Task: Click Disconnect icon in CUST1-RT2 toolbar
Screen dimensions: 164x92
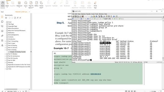Action: (x=83, y=16)
